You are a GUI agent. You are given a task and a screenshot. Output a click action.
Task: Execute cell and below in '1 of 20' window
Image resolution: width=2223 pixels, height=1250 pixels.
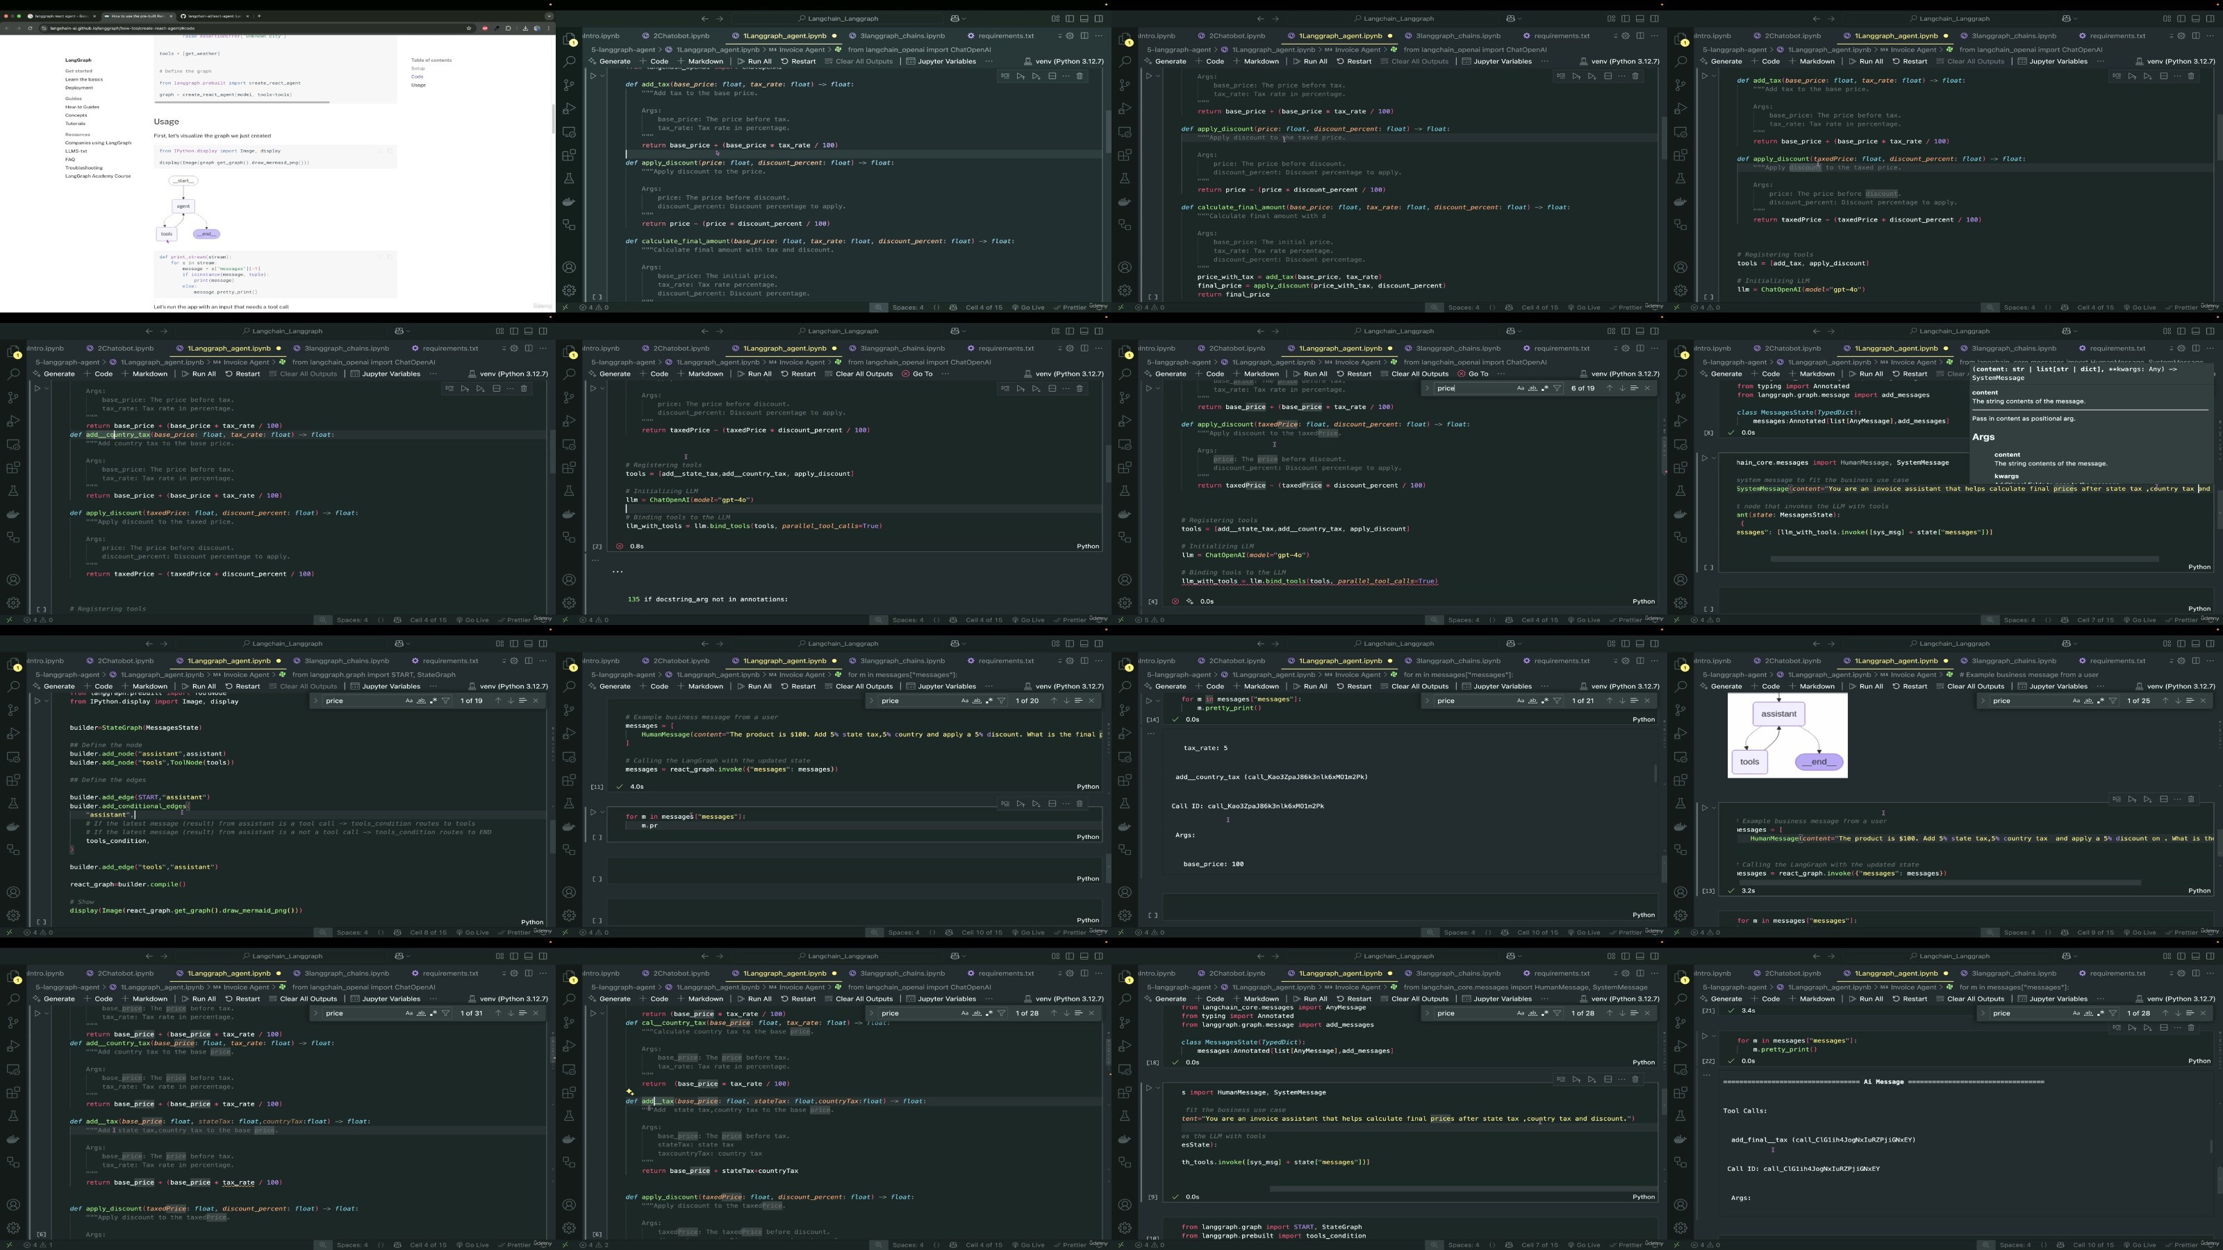coord(1036,803)
